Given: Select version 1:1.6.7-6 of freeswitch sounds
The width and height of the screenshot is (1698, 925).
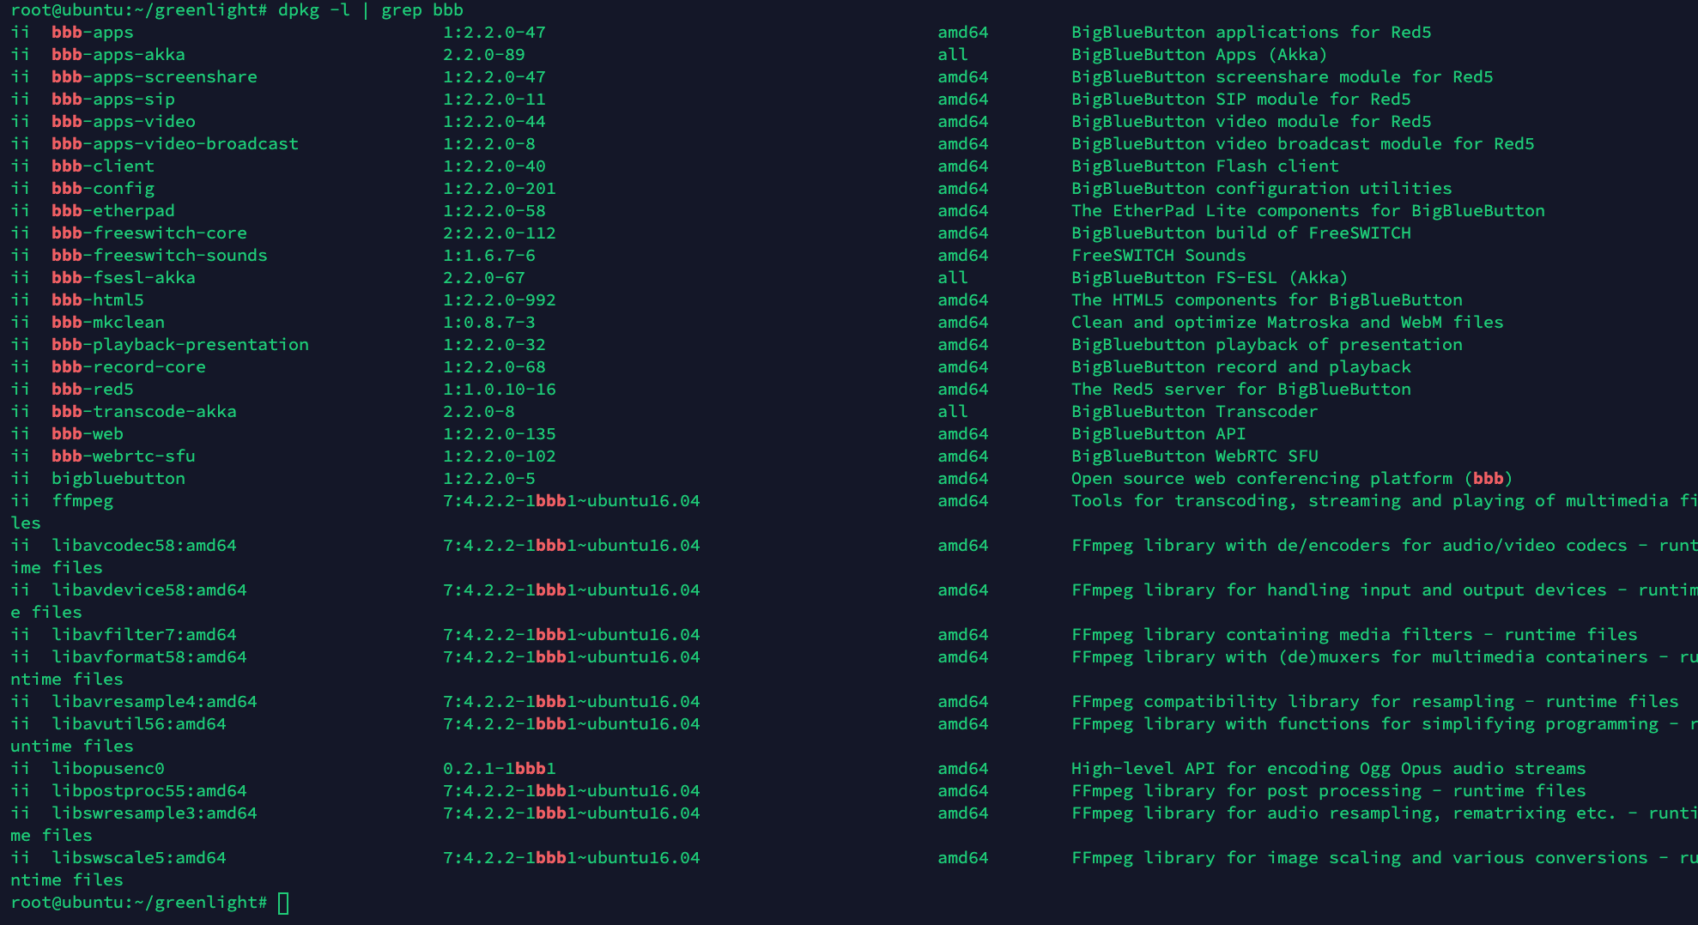Looking at the screenshot, I should coord(489,256).
